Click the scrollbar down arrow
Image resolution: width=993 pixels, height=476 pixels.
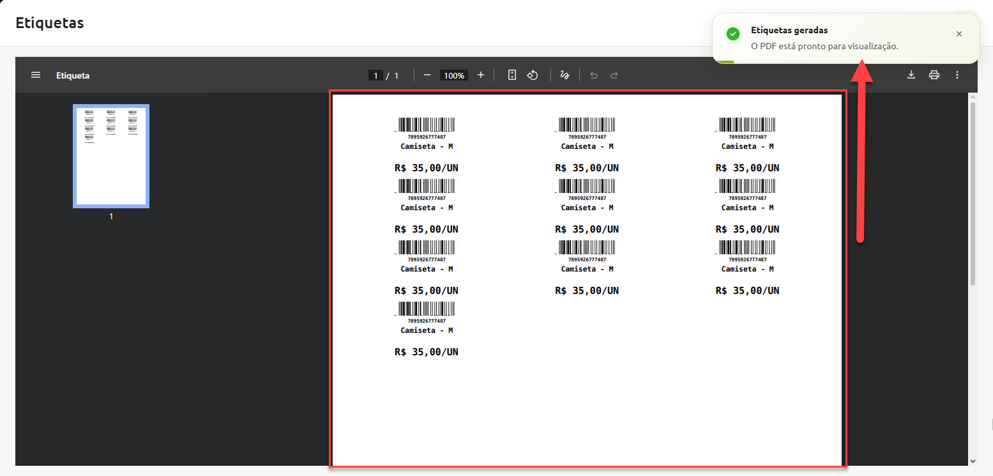click(973, 461)
